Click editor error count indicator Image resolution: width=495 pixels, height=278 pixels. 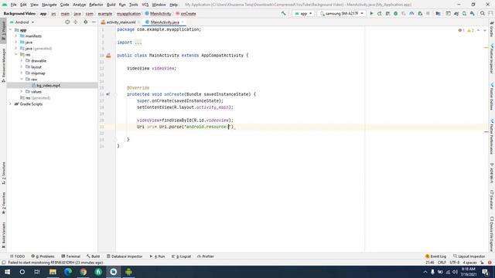tap(461, 30)
